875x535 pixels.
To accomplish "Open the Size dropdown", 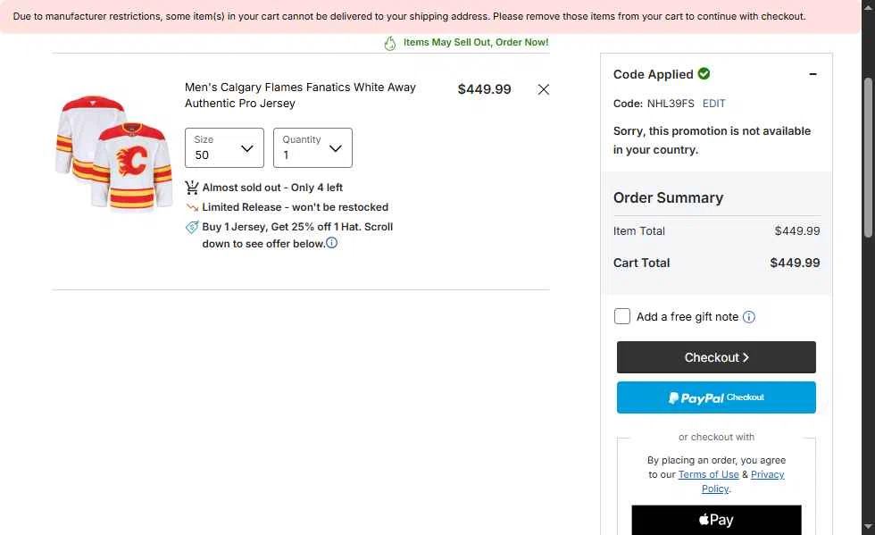I will point(224,147).
